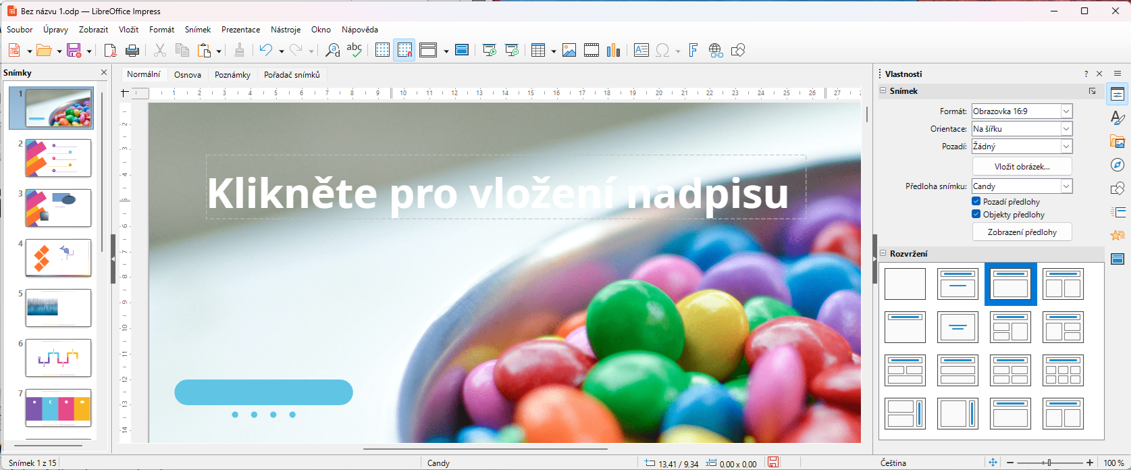Open the Snímek menu
Viewport: 1131px width, 470px height.
[198, 30]
